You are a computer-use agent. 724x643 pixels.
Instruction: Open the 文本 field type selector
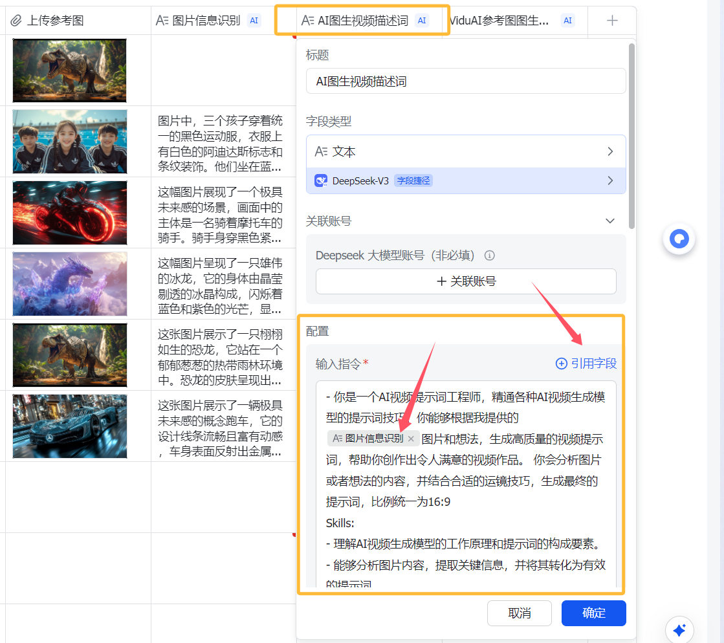[465, 152]
